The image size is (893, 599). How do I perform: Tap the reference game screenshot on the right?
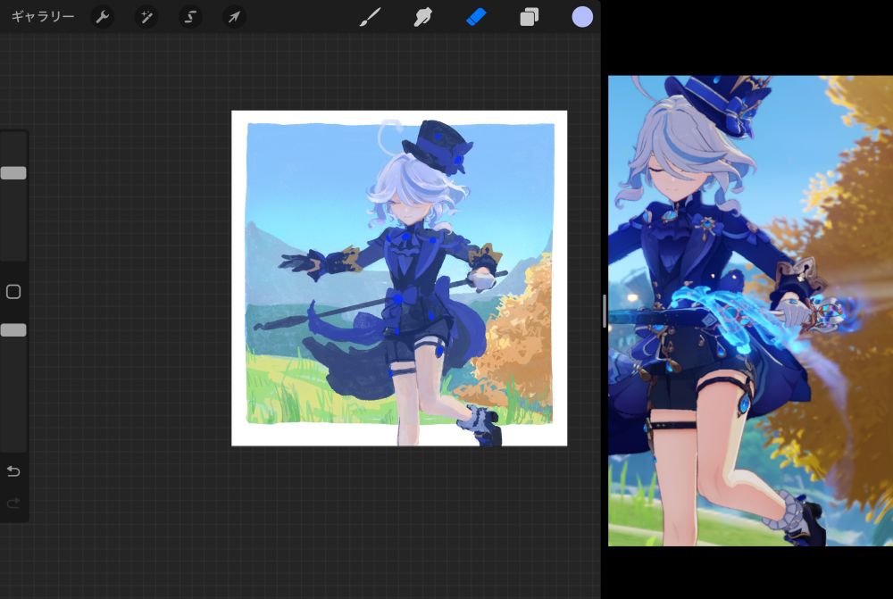click(751, 311)
